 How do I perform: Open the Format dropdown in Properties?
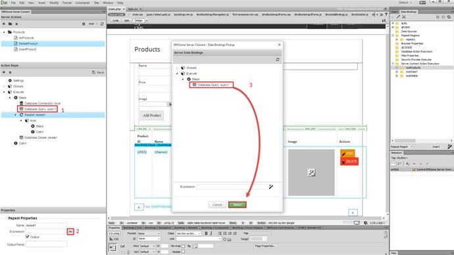pyautogui.click(x=149, y=233)
